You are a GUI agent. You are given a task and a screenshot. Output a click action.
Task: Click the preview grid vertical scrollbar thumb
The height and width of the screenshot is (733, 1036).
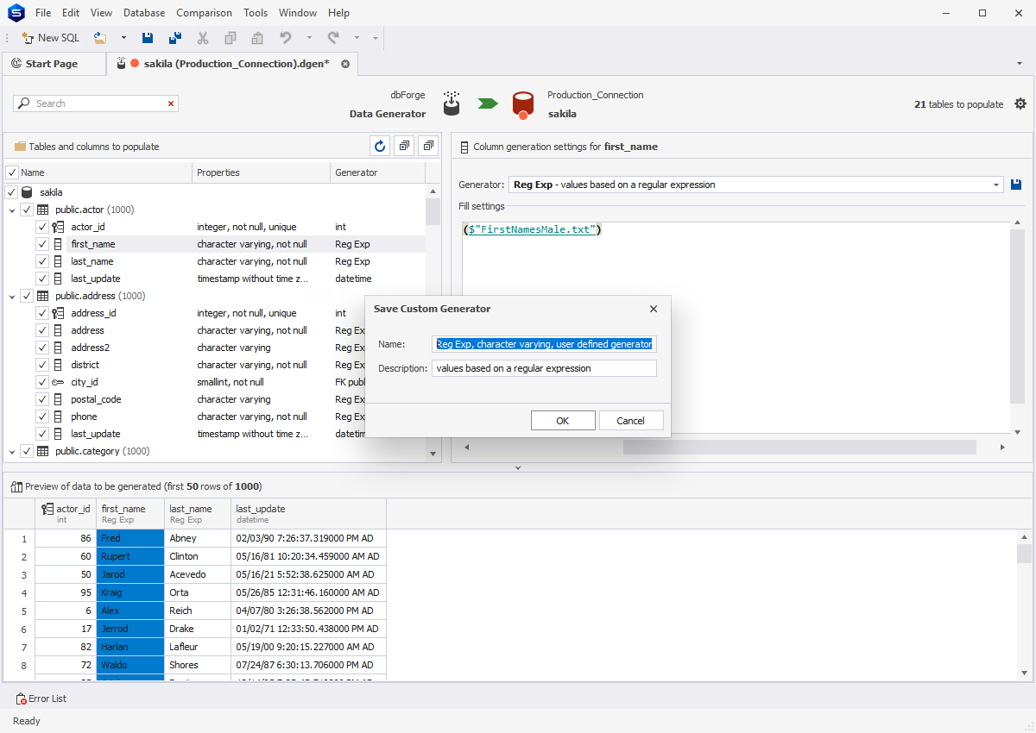pos(1024,554)
